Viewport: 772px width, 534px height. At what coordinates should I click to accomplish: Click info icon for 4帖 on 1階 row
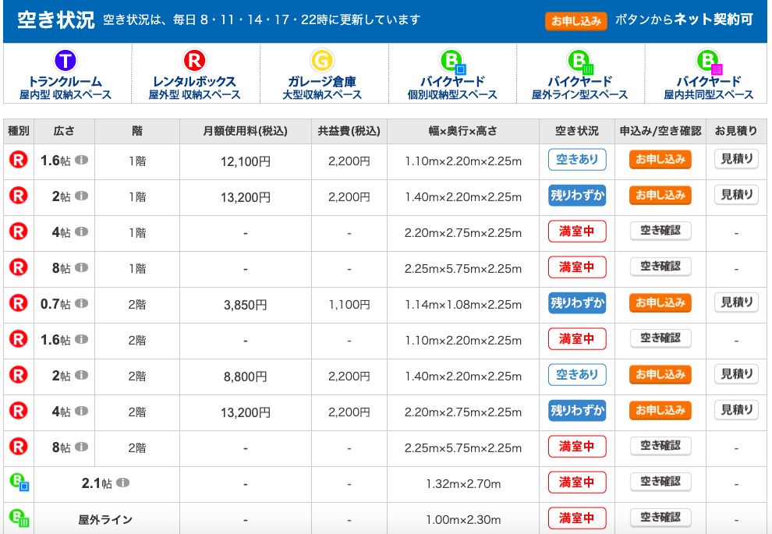click(x=81, y=232)
